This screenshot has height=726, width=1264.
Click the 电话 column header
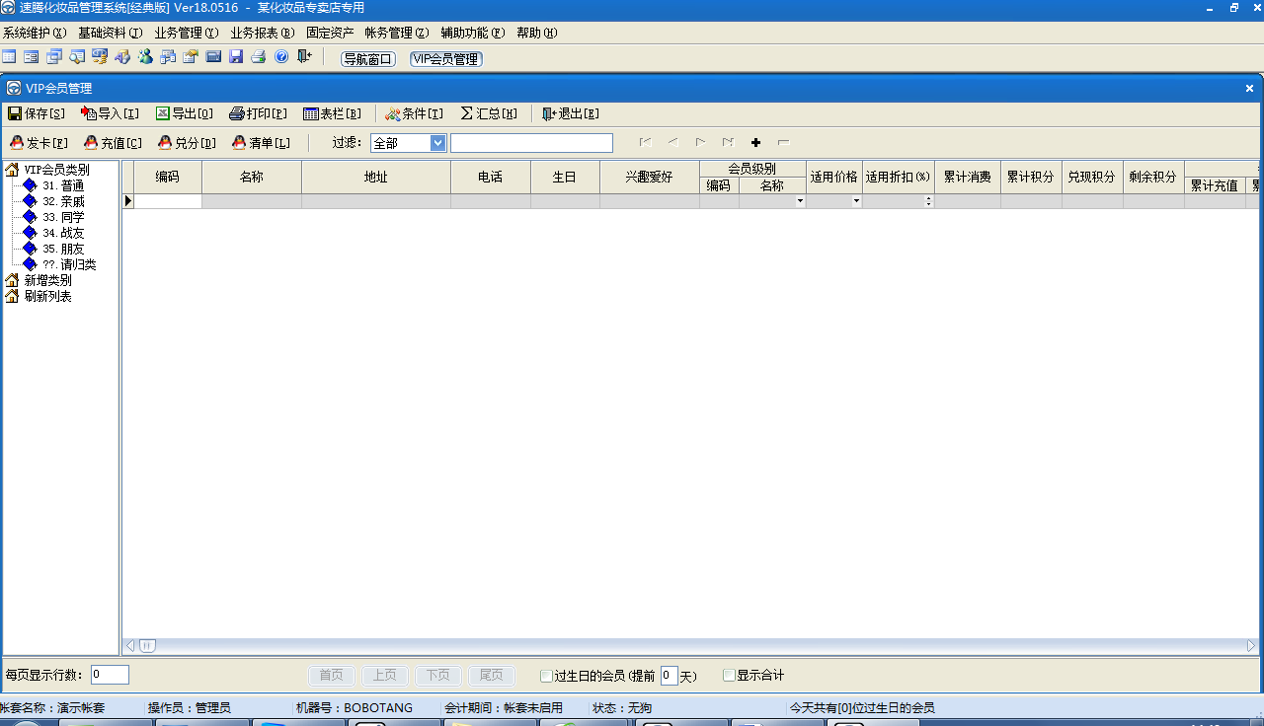pyautogui.click(x=491, y=178)
